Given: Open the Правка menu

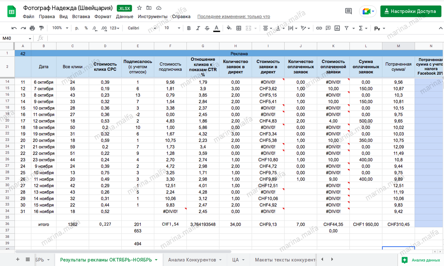Looking at the screenshot, I should [x=47, y=17].
